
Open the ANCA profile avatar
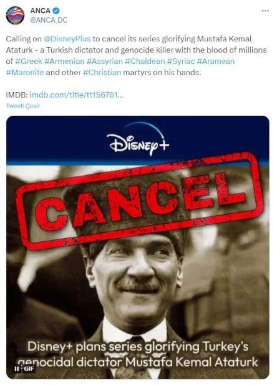pos(15,15)
